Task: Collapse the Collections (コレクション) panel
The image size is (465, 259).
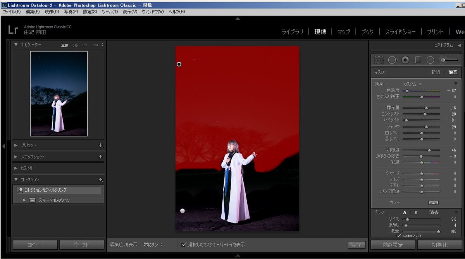Action: click(x=16, y=179)
